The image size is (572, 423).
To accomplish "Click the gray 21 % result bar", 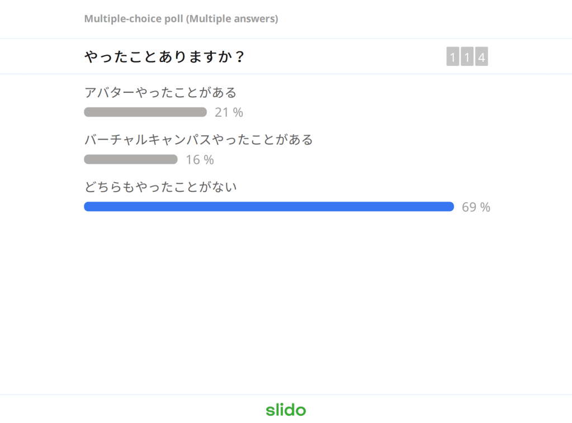I will (145, 112).
